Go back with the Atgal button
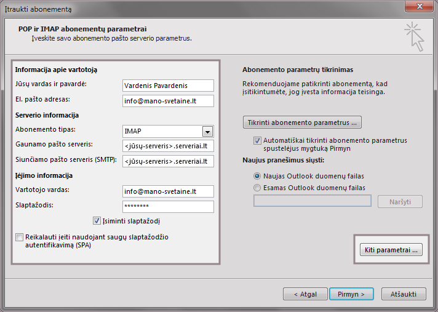 click(x=304, y=294)
